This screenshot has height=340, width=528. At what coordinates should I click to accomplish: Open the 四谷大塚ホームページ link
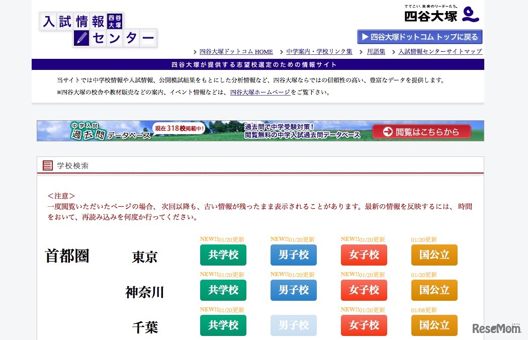tap(259, 92)
